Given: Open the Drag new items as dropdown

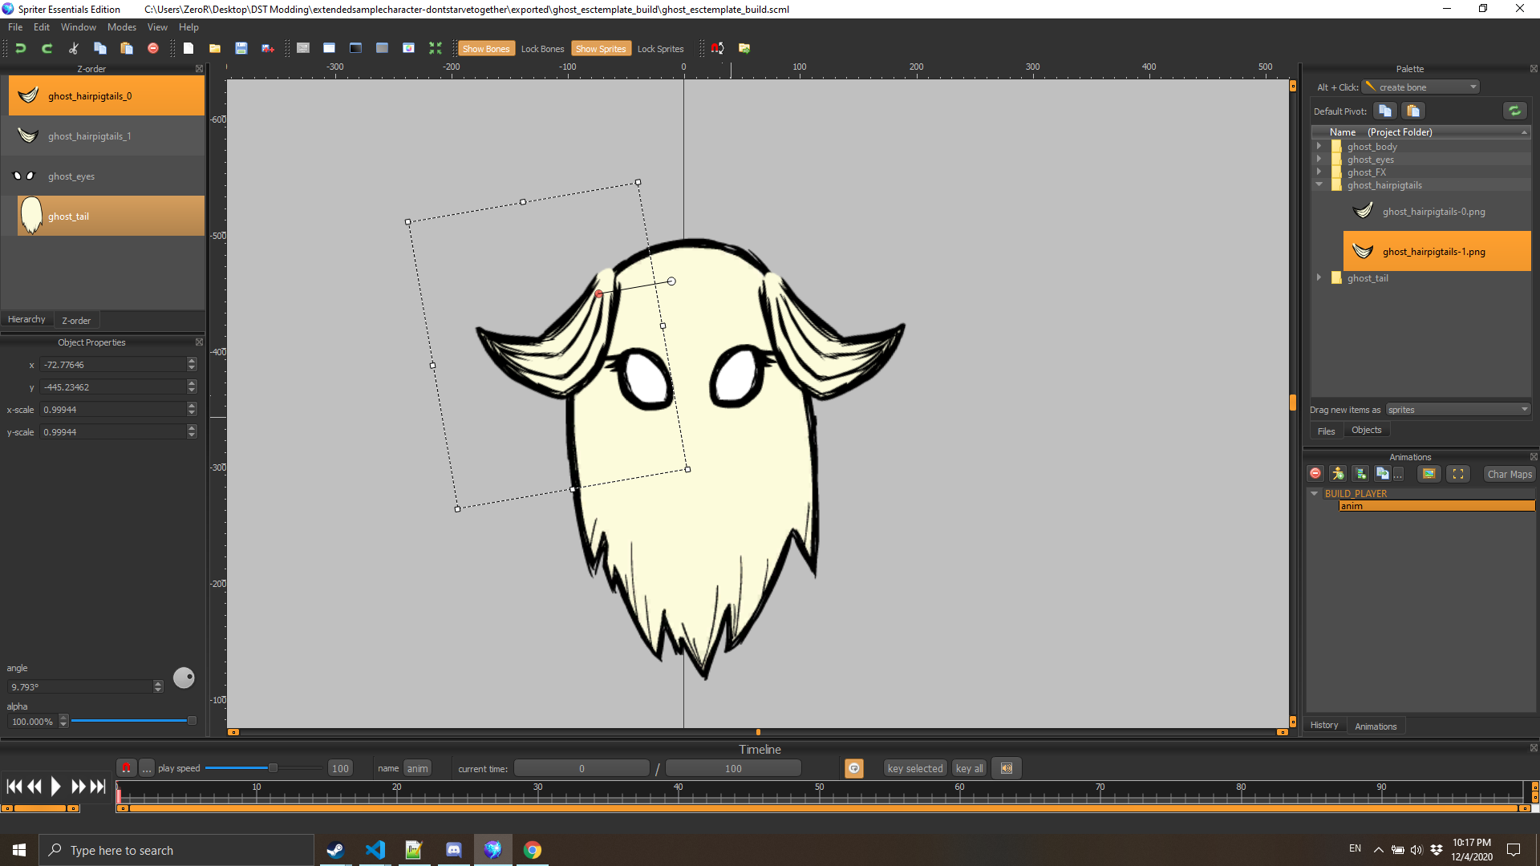Looking at the screenshot, I should (x=1457, y=410).
